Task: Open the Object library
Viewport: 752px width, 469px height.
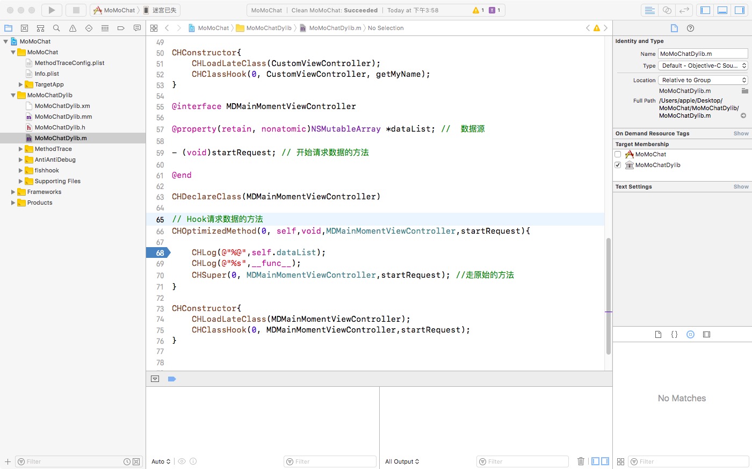Action: coord(691,334)
